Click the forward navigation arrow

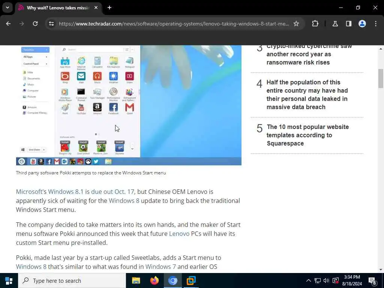[21, 24]
